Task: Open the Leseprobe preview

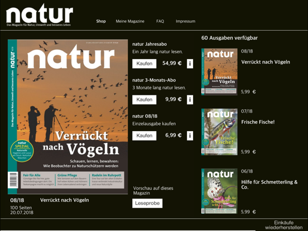Action: (x=147, y=203)
